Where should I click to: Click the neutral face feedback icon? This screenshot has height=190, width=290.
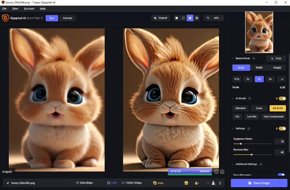coord(222,172)
